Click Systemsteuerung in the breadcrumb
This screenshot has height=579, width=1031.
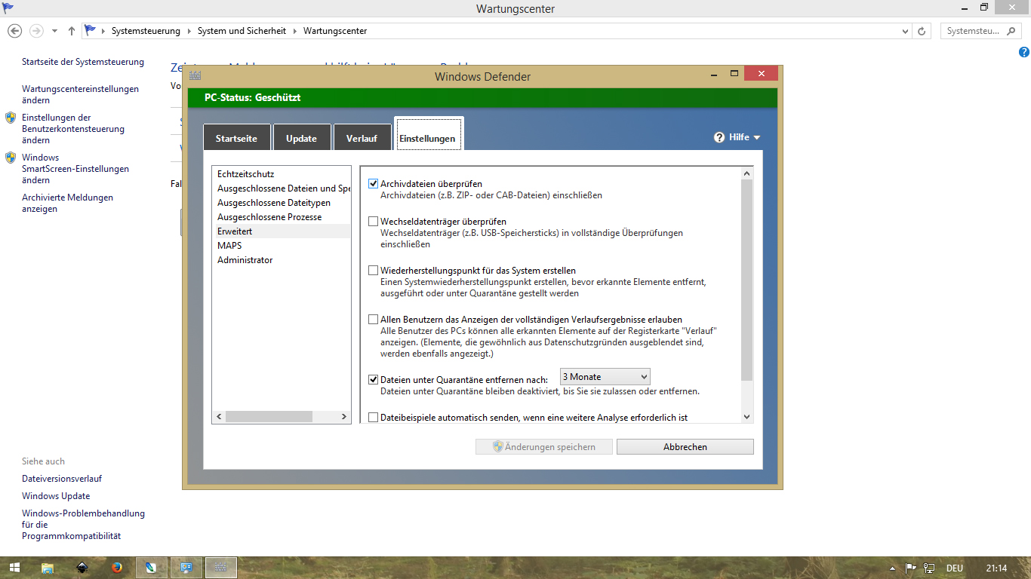[146, 31]
